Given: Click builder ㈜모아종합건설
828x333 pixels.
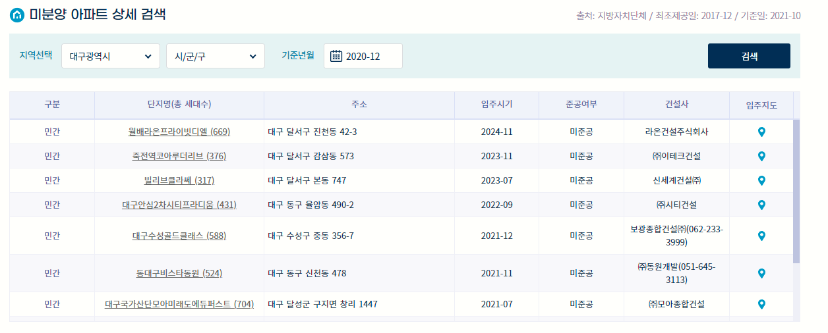Looking at the screenshot, I should (x=677, y=304).
